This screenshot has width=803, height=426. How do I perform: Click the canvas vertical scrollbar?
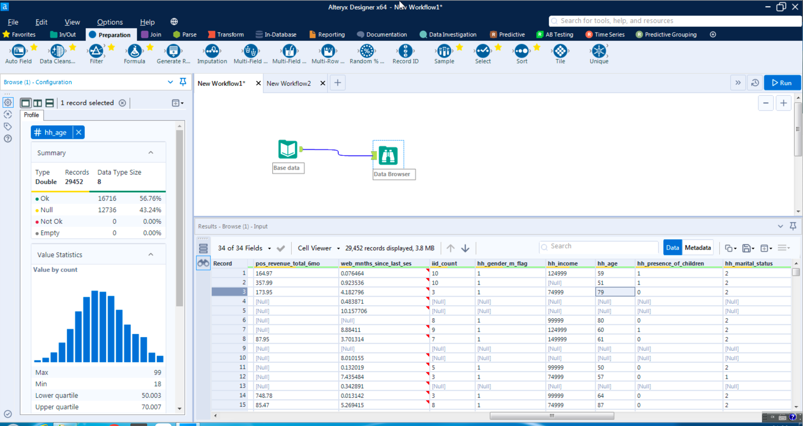coord(798,129)
